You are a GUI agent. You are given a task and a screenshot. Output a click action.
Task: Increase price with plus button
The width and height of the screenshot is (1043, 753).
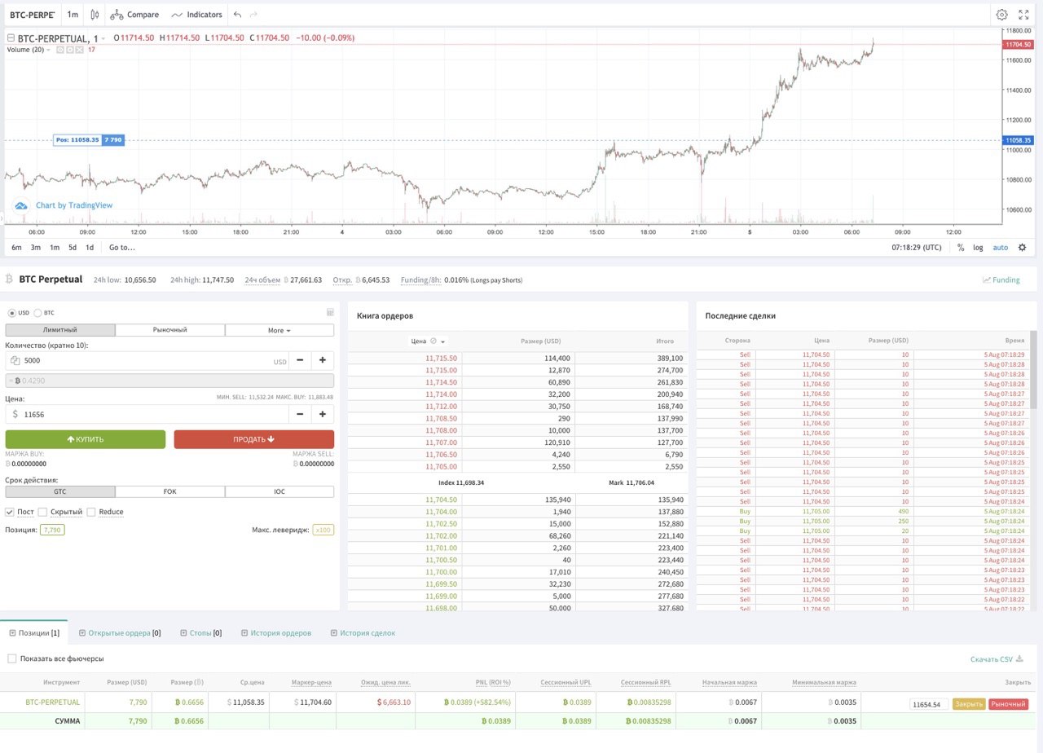(x=323, y=414)
